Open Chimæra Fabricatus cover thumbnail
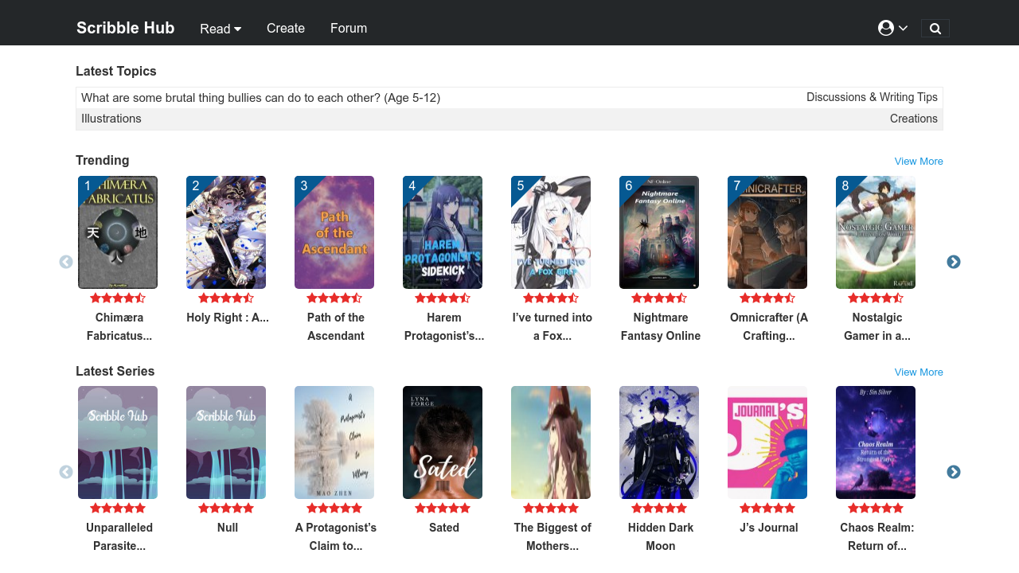1019x573 pixels. (x=118, y=232)
